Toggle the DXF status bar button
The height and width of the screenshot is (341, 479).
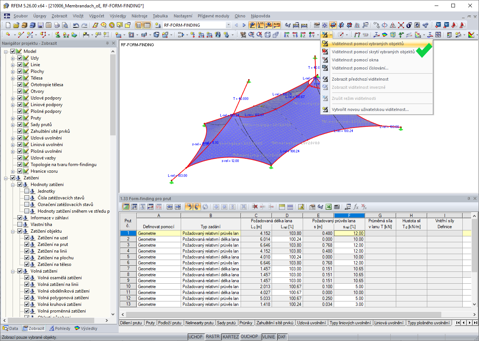click(x=282, y=337)
